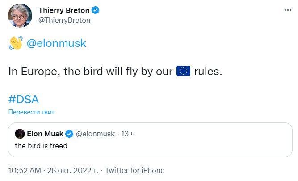The image size is (298, 181).
Task: Click the 10:52 AM tweet time
Action: coord(25,170)
